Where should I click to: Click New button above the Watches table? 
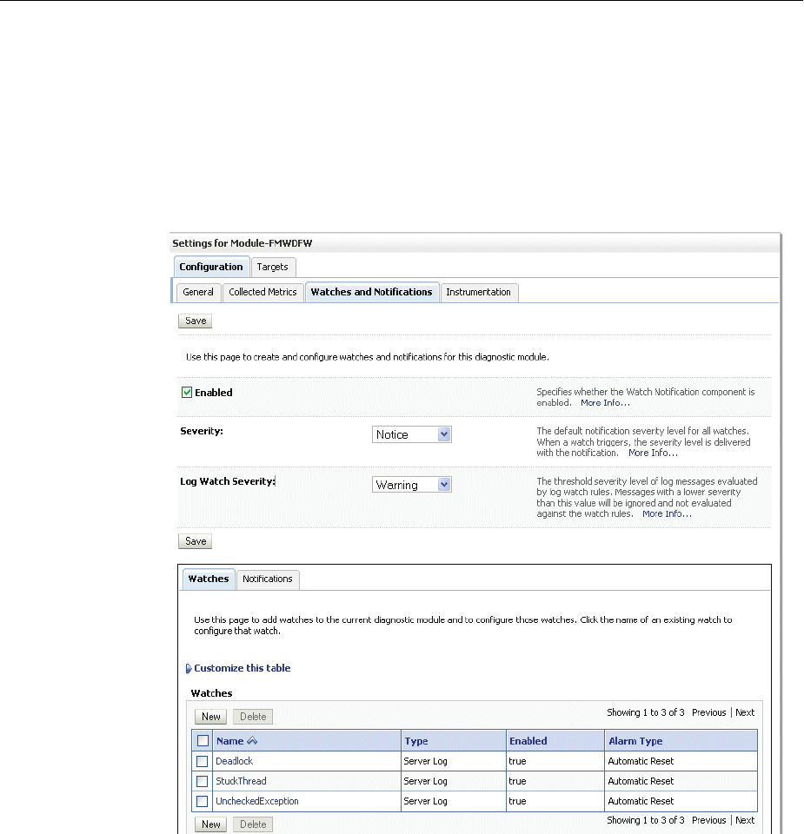pyautogui.click(x=211, y=717)
